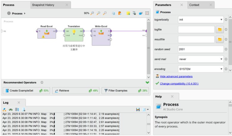The width and height of the screenshot is (232, 136).
Task: Select the Translation operator lightbulb
Action: (x=74, y=32)
